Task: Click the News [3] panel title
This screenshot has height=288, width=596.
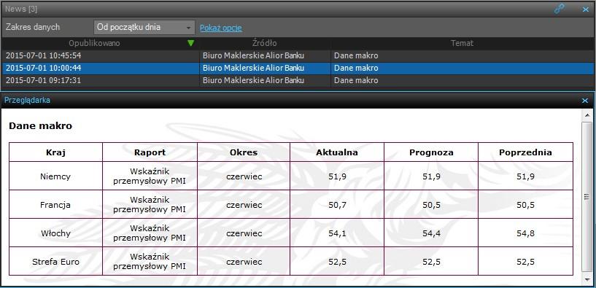Action: pyautogui.click(x=21, y=9)
